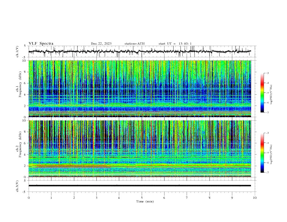Click the 'ch.3(V)' axis label
Image resolution: width=287 pixels, height=222 pixels.
[17, 186]
